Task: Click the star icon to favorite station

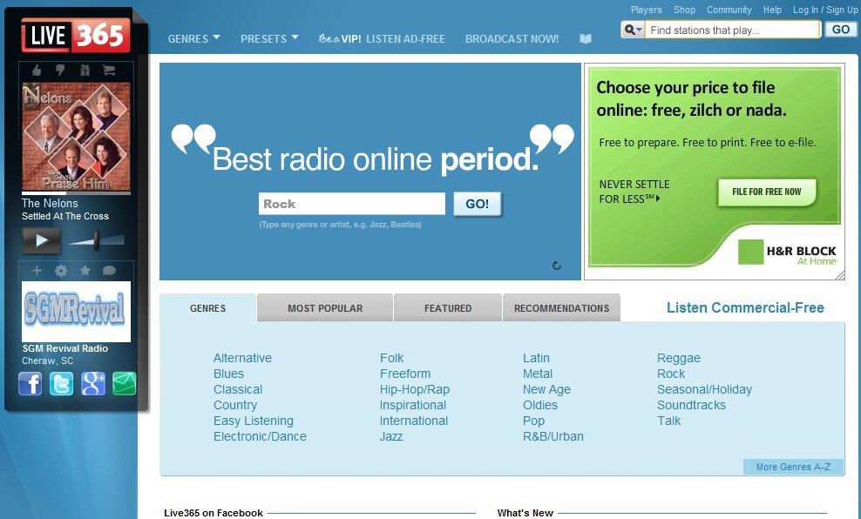Action: [x=85, y=271]
